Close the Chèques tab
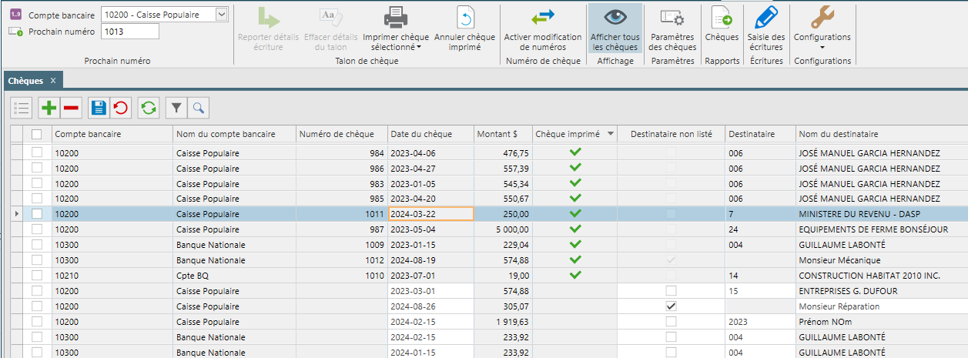 click(x=53, y=80)
